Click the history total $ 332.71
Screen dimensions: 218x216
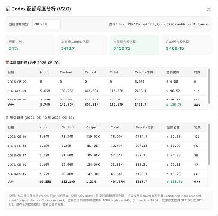pos(174,182)
